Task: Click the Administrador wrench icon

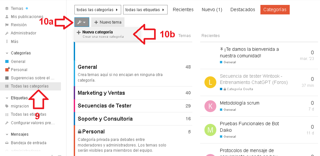Action: click(7, 33)
